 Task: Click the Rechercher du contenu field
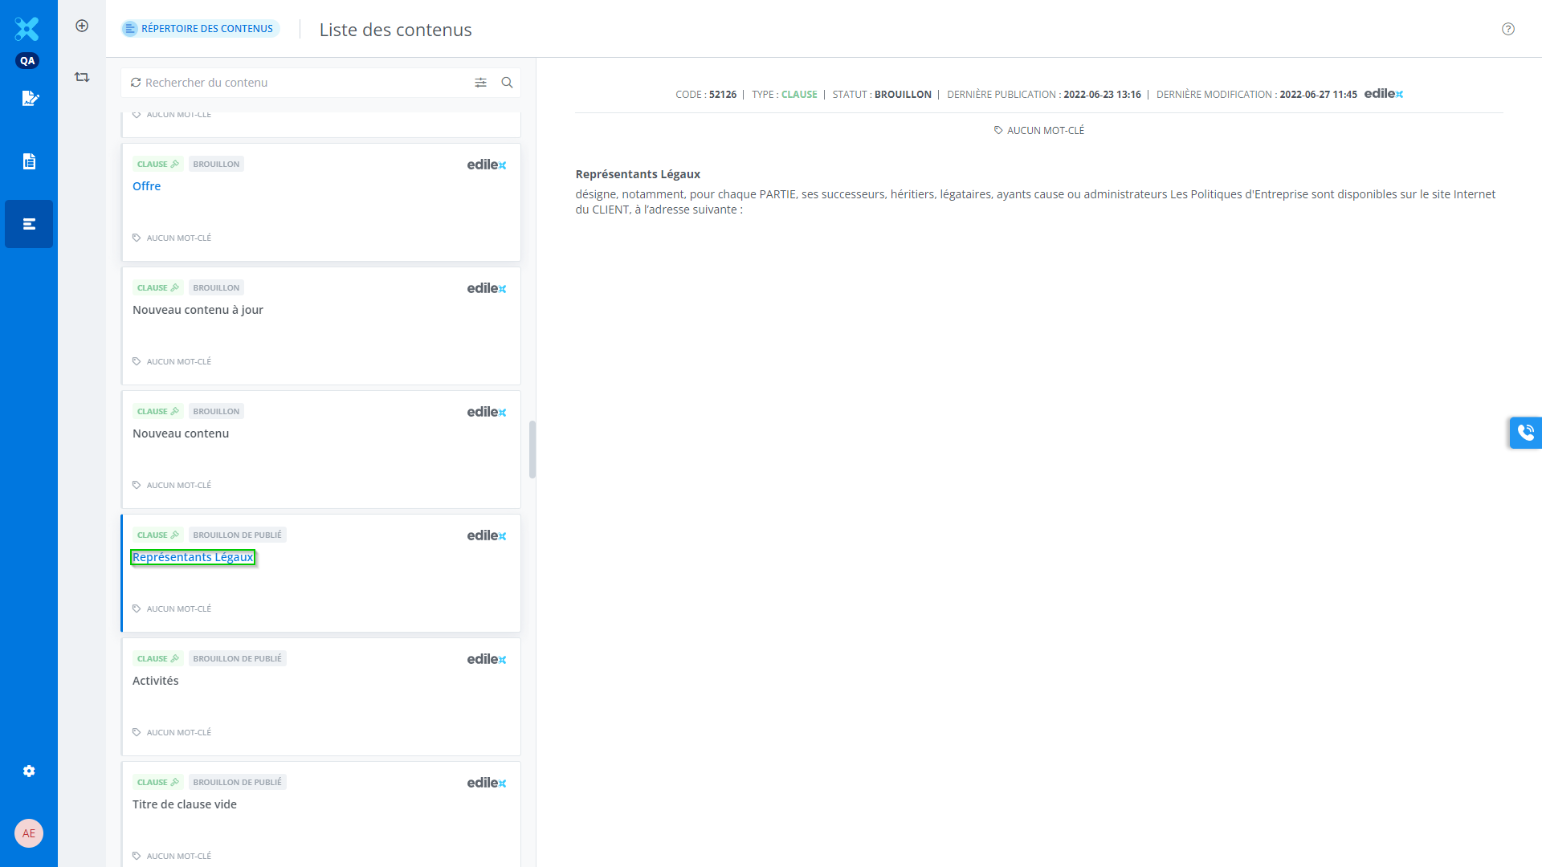305,83
